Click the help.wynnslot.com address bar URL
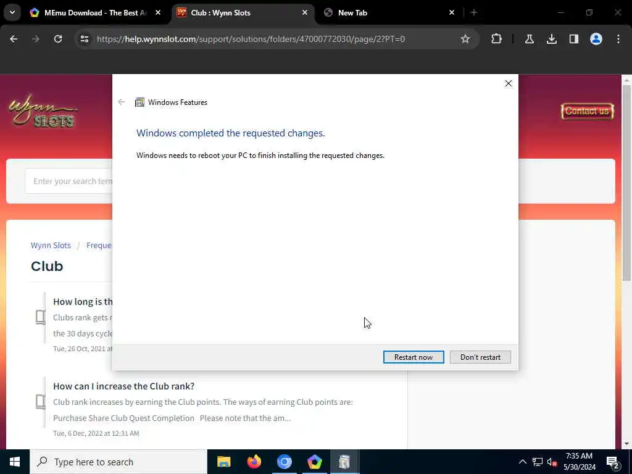 click(x=251, y=39)
